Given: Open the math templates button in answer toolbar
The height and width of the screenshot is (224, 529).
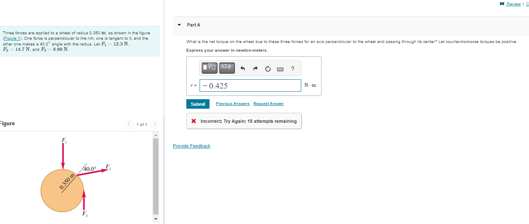Looking at the screenshot, I should point(210,68).
